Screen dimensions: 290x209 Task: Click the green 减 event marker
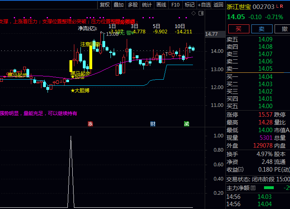[x=186, y=124]
